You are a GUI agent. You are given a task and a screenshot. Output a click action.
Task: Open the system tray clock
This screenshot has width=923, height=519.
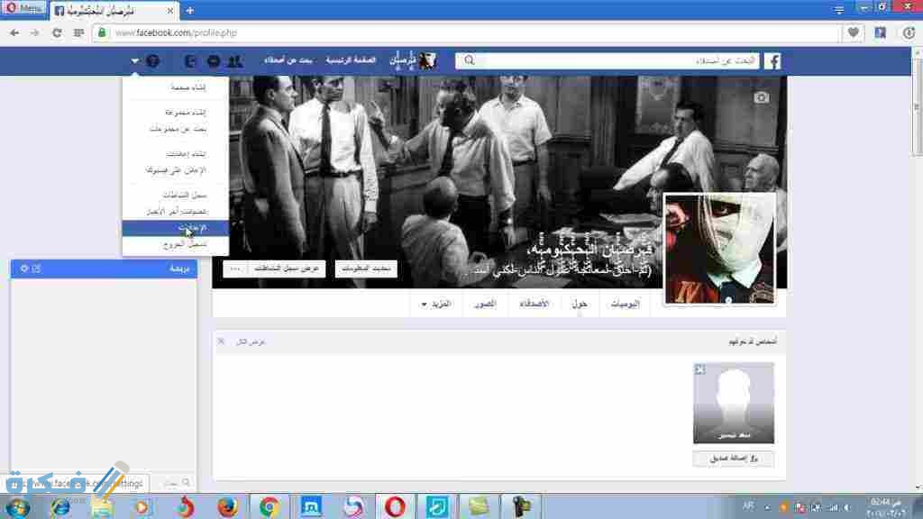pyautogui.click(x=885, y=507)
